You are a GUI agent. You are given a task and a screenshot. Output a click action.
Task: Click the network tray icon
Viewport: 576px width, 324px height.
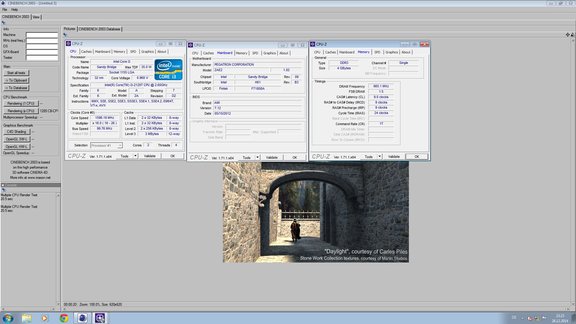coord(537,318)
